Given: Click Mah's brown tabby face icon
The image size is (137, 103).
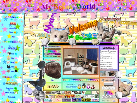Looking at the screenshot, I should click(8, 71).
